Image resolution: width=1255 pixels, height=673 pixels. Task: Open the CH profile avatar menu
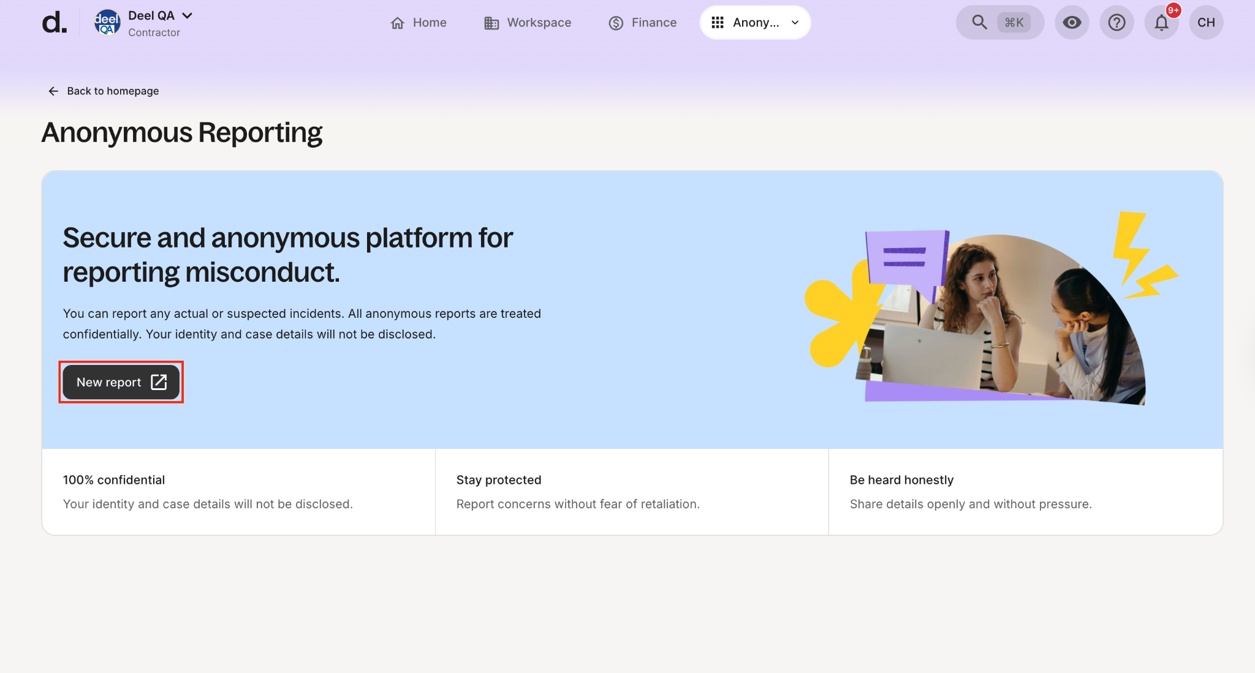point(1206,23)
